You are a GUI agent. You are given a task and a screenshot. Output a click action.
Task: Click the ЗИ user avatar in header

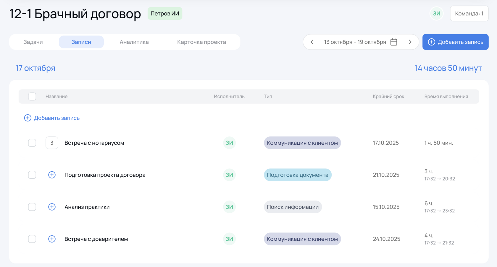point(437,14)
